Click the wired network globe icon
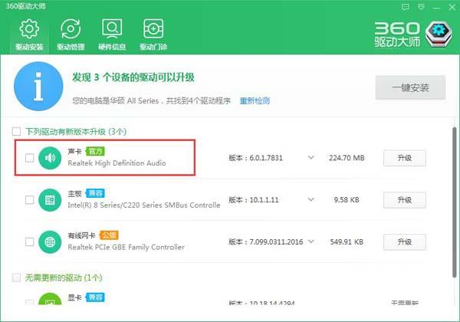This screenshot has width=460, height=322. coord(50,242)
